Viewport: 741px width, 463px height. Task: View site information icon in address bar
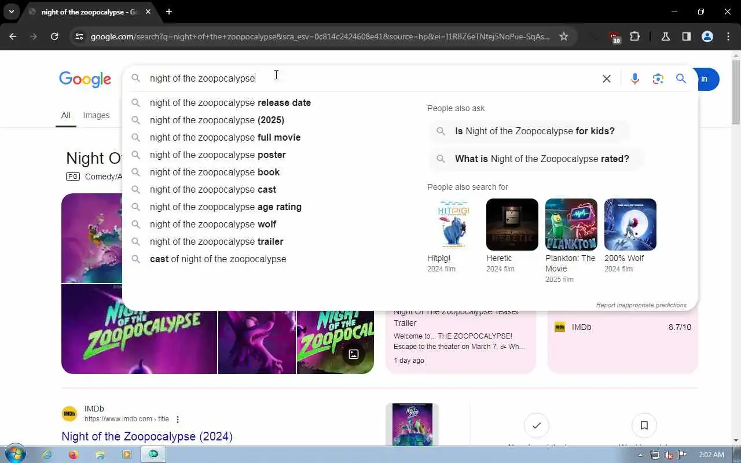point(79,36)
